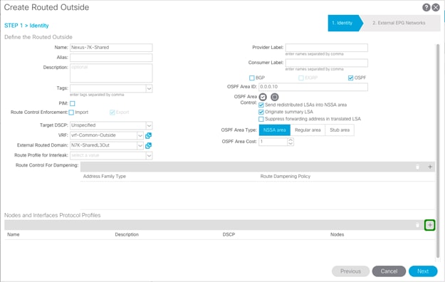Select the NSSA area type
Screen dimensions: 445x282
[x=274, y=130]
